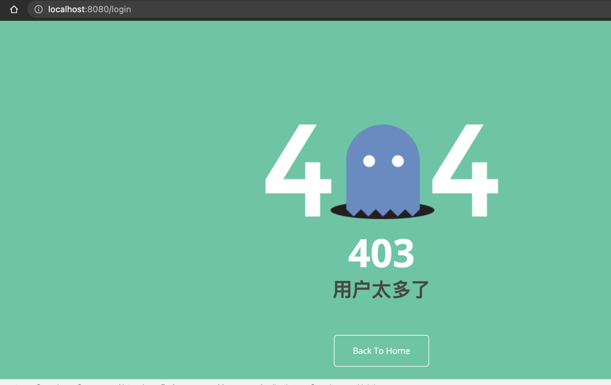
Task: Select the 403 error heading
Action: pyautogui.click(x=381, y=254)
